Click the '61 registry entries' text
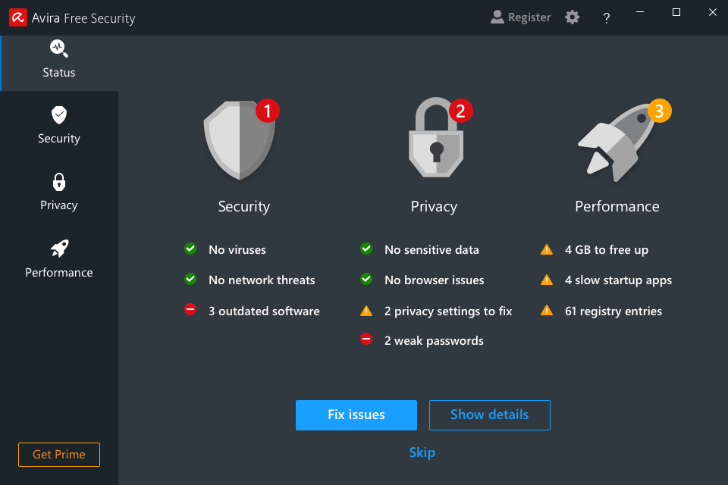728x485 pixels. [x=613, y=311]
